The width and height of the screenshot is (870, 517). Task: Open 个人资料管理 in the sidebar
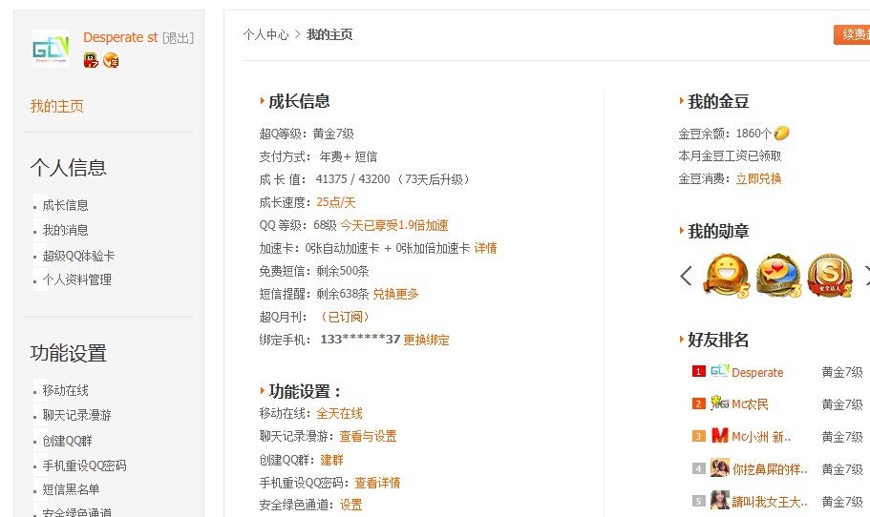77,279
